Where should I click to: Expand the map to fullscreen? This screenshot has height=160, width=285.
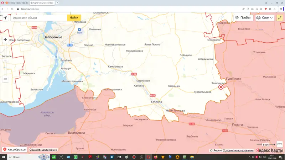point(279,17)
